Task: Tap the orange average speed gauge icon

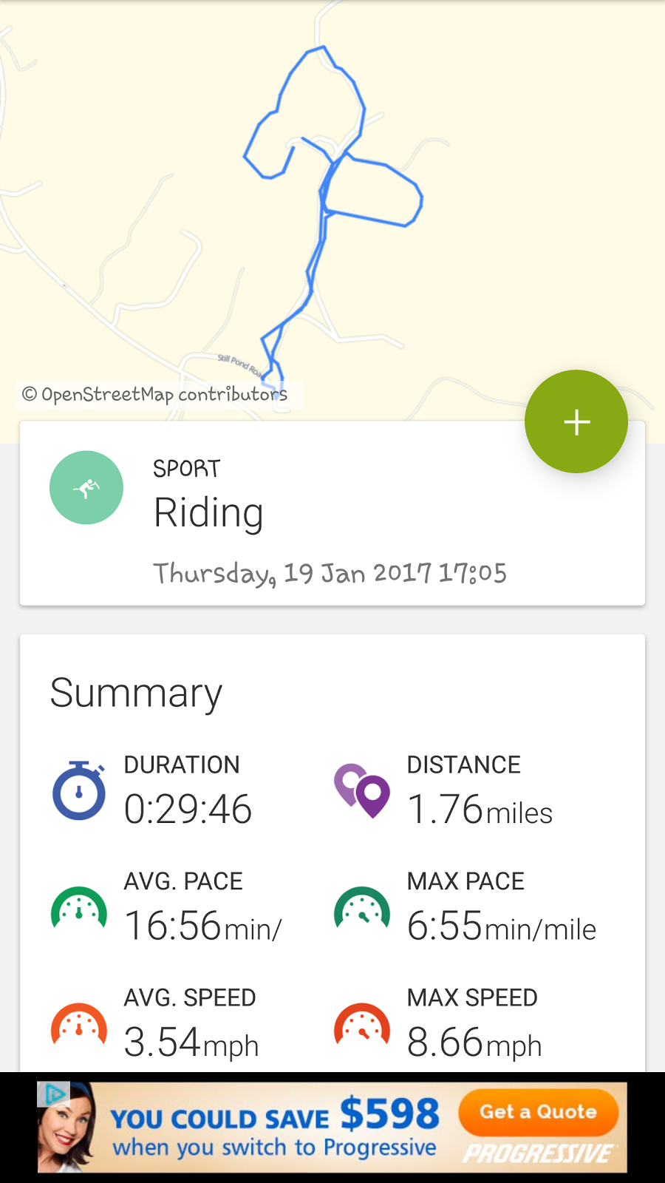Action: point(79,1024)
